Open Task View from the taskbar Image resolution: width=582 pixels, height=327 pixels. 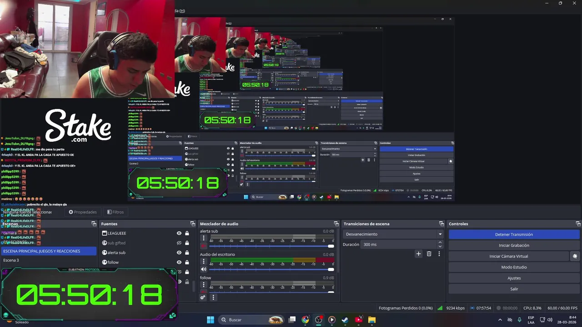point(292,320)
